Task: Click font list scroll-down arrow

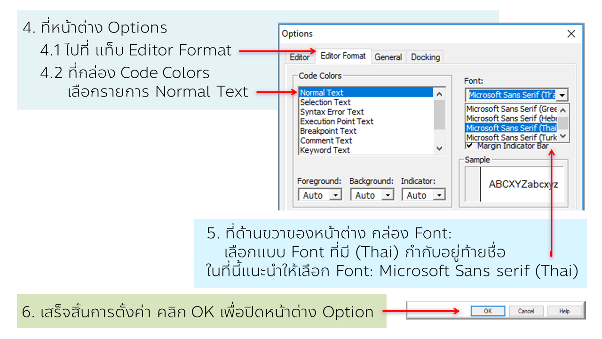Action: pyautogui.click(x=563, y=137)
